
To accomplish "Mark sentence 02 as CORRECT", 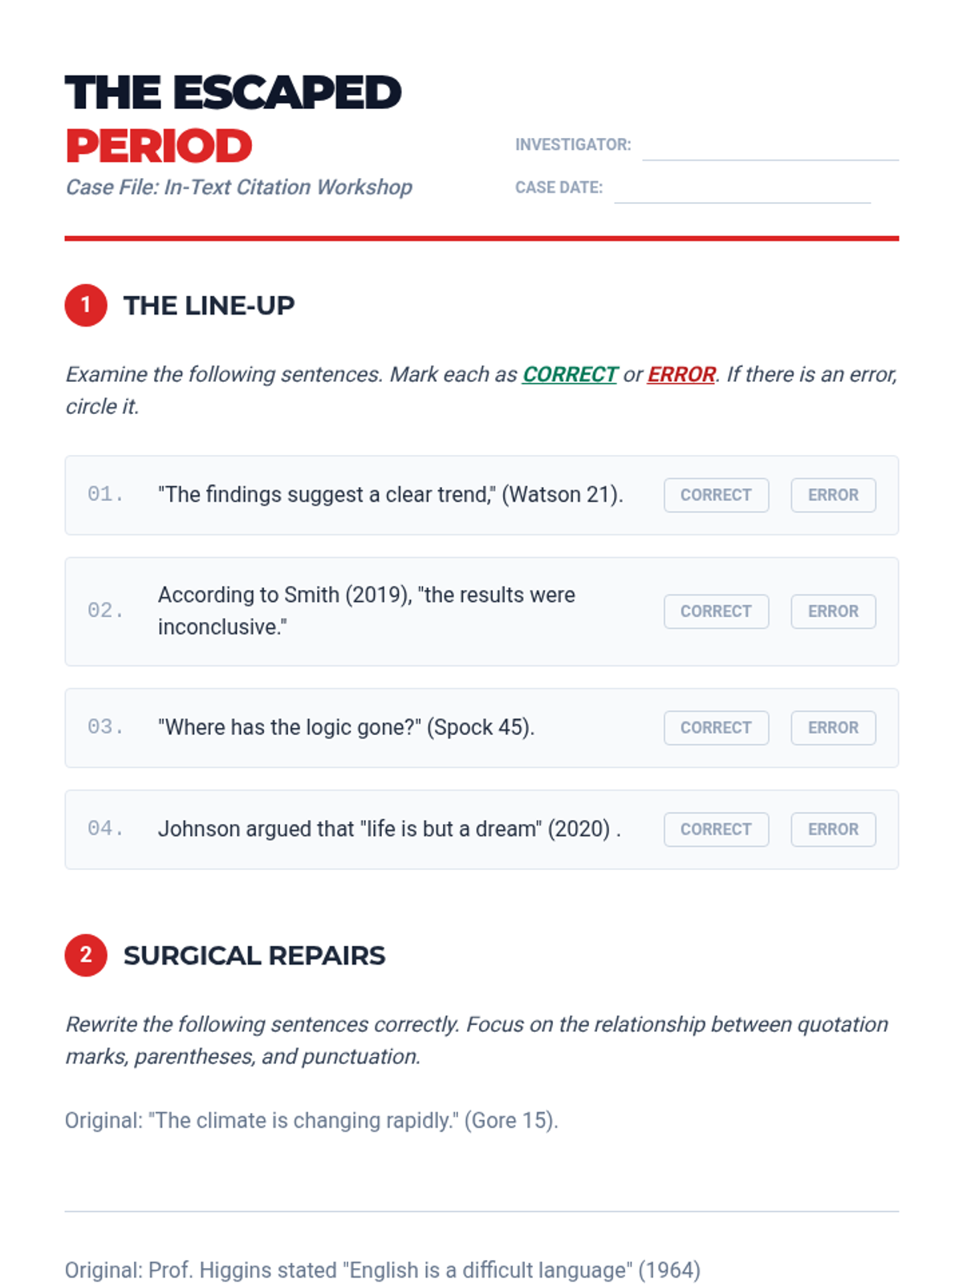I will point(716,612).
